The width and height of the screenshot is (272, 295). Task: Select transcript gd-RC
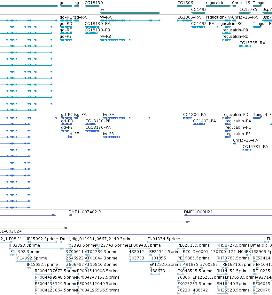(x=66, y=20)
